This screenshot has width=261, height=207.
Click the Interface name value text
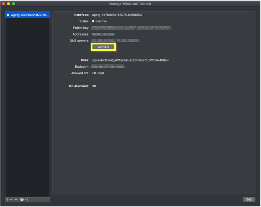click(117, 15)
